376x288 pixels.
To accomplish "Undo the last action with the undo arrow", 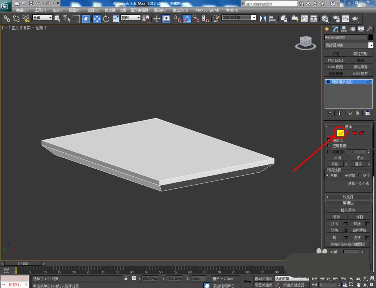I will click(x=38, y=3).
